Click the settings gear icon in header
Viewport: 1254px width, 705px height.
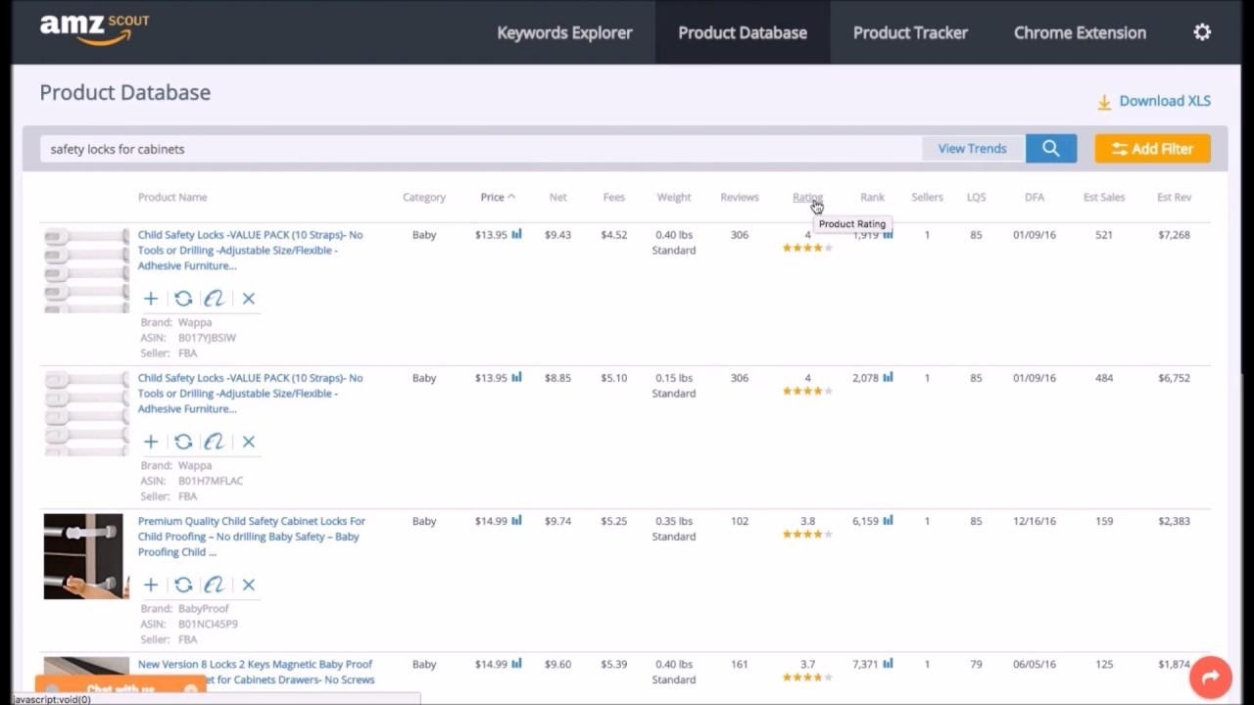1202,32
